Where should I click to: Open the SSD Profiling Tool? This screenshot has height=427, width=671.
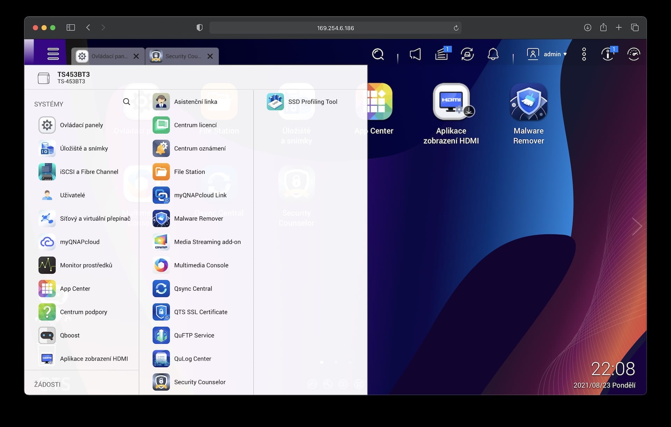tap(312, 102)
